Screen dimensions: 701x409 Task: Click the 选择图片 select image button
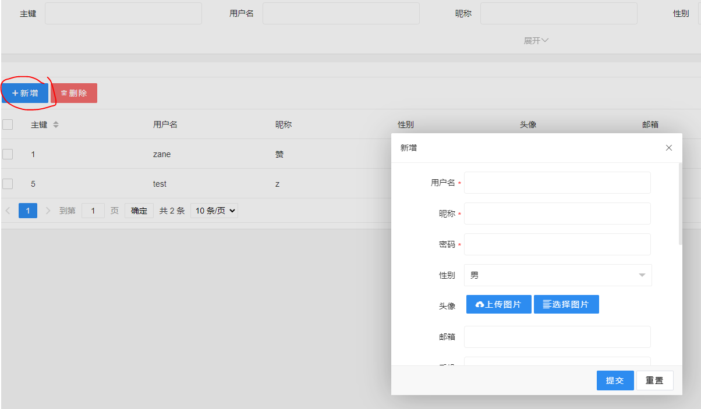click(x=567, y=304)
